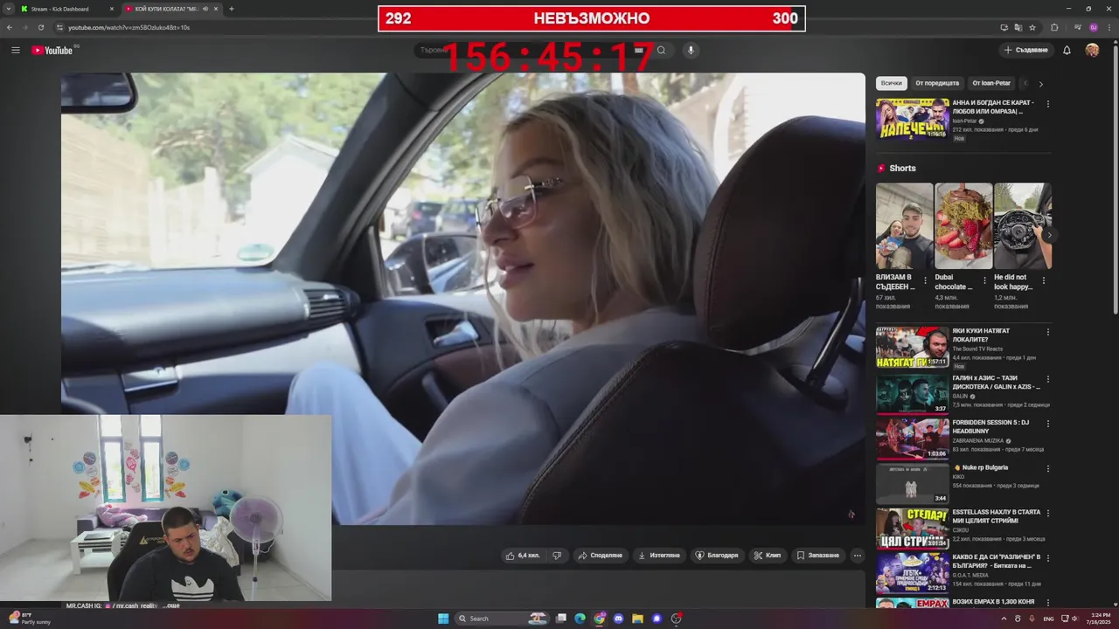Screen dimensions: 1119x629
Task: Close the YouTube browser tab
Action: [x=215, y=9]
